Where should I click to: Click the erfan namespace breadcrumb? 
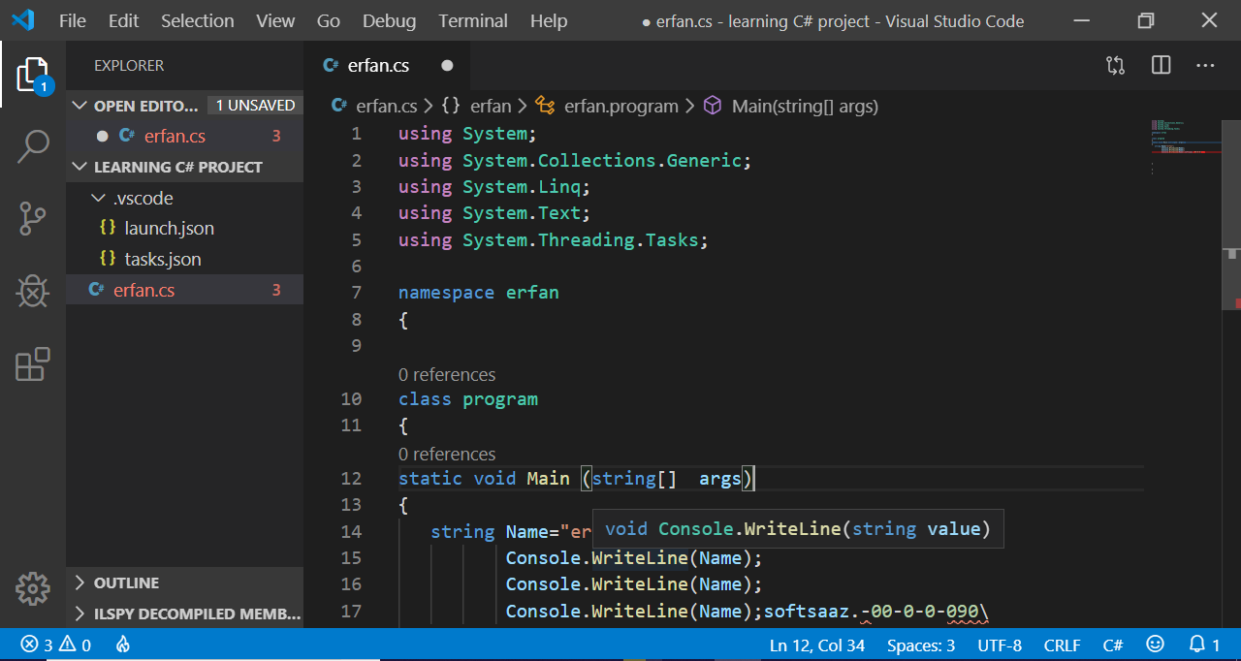click(491, 106)
